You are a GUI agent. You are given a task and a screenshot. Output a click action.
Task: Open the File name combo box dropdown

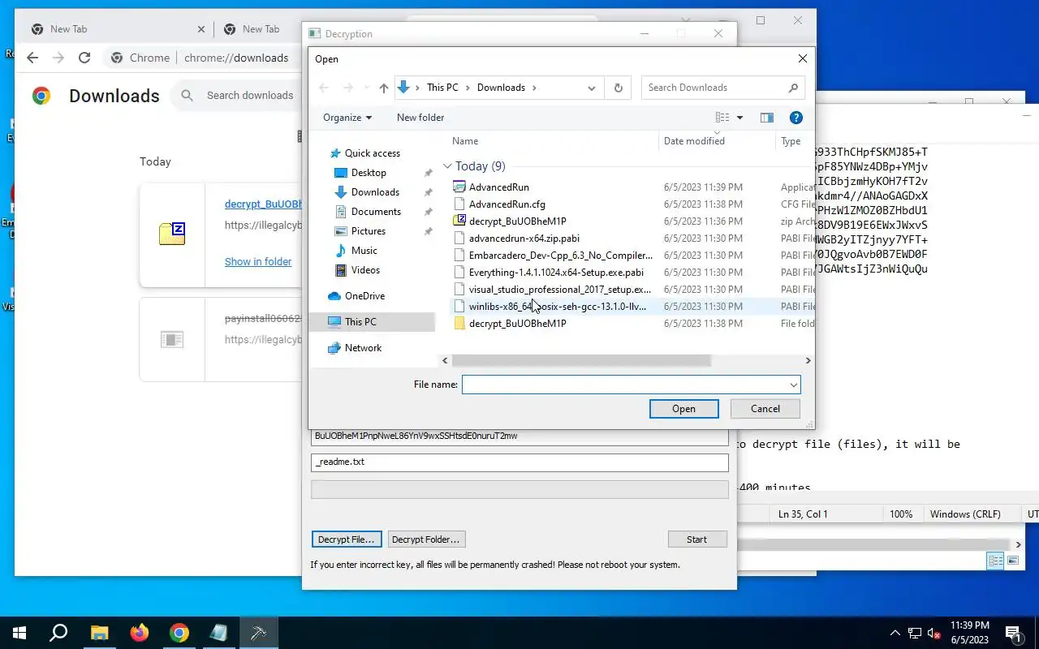point(793,385)
